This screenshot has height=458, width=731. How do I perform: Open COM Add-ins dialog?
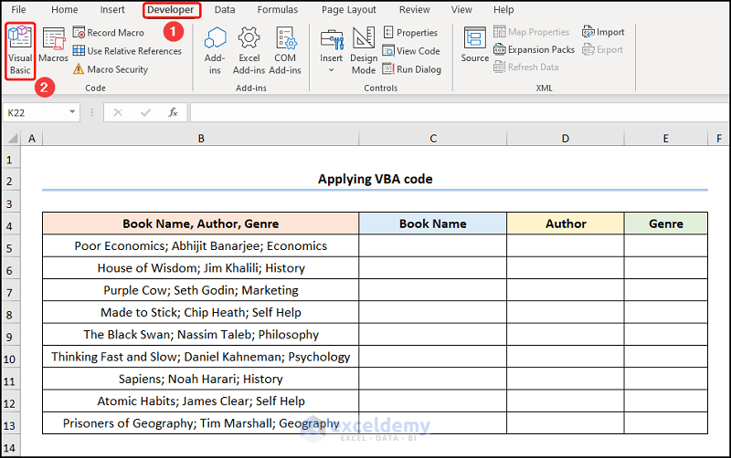tap(285, 50)
